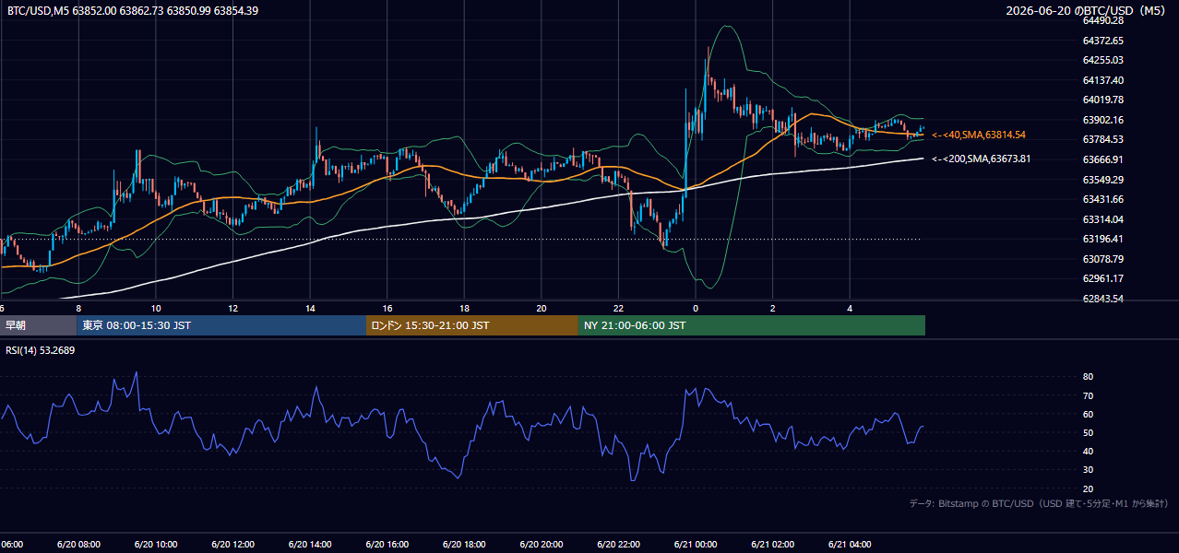1179x553 pixels.
Task: Click RSI axis level 30
Action: point(1088,470)
